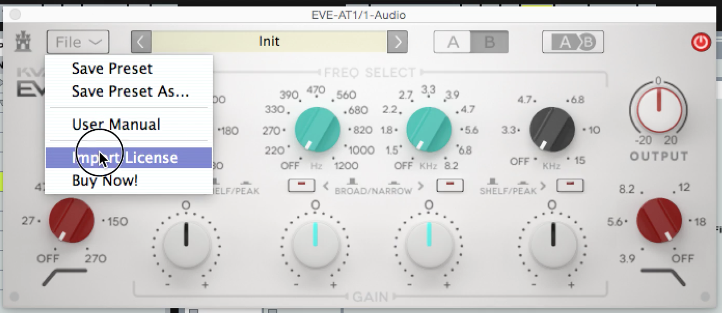The width and height of the screenshot is (722, 313).
Task: Click the 3.9 label on low-pass knob
Action: coord(627,259)
